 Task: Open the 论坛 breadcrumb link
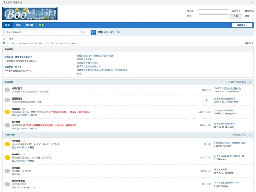pyautogui.click(x=11, y=39)
